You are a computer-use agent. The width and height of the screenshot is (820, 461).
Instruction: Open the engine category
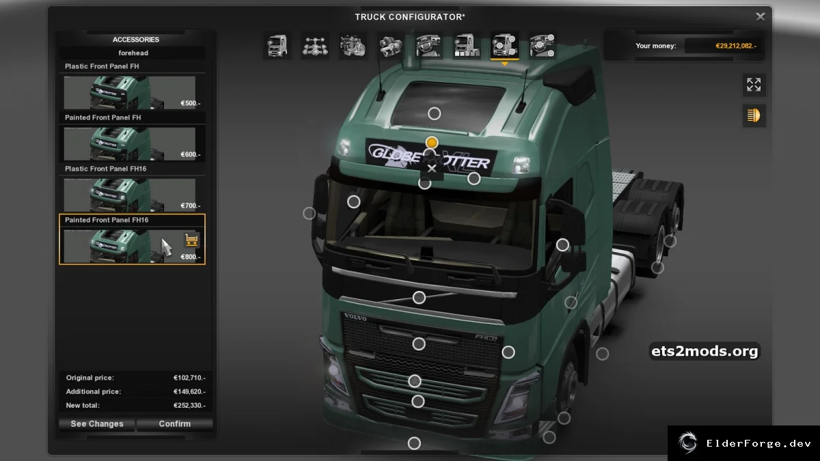pos(353,46)
